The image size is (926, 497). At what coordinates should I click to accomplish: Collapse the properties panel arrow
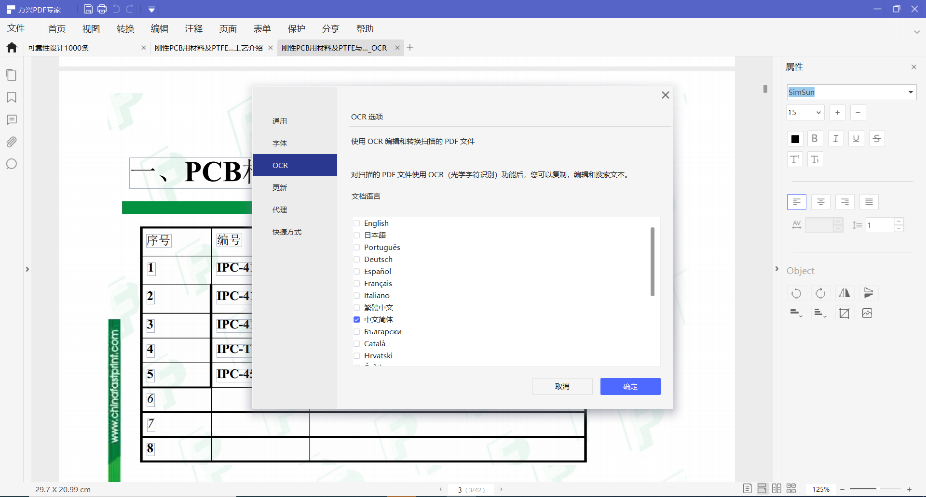(776, 269)
